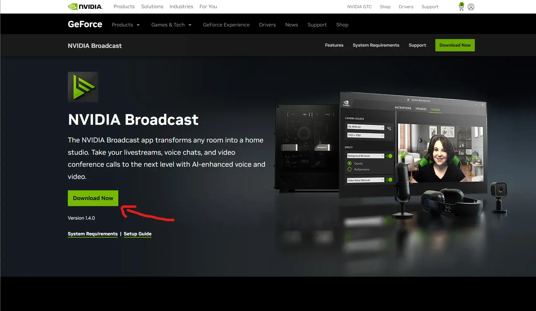The width and height of the screenshot is (536, 311).
Task: Click the NVIDIA logo in the top bar
Action: (85, 7)
